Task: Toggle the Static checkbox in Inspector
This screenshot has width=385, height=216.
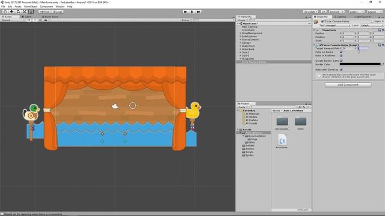Action: tap(372, 22)
